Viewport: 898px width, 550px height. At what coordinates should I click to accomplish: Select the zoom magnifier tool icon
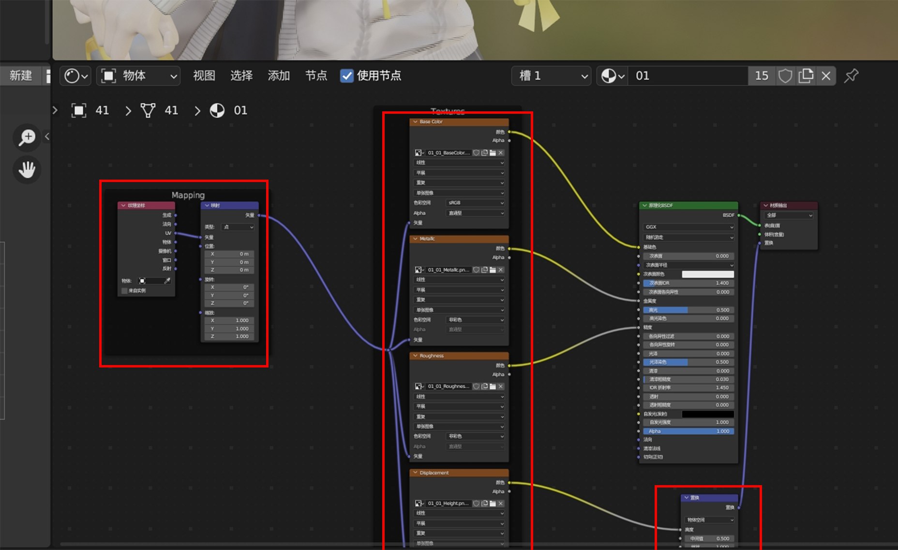pos(27,137)
